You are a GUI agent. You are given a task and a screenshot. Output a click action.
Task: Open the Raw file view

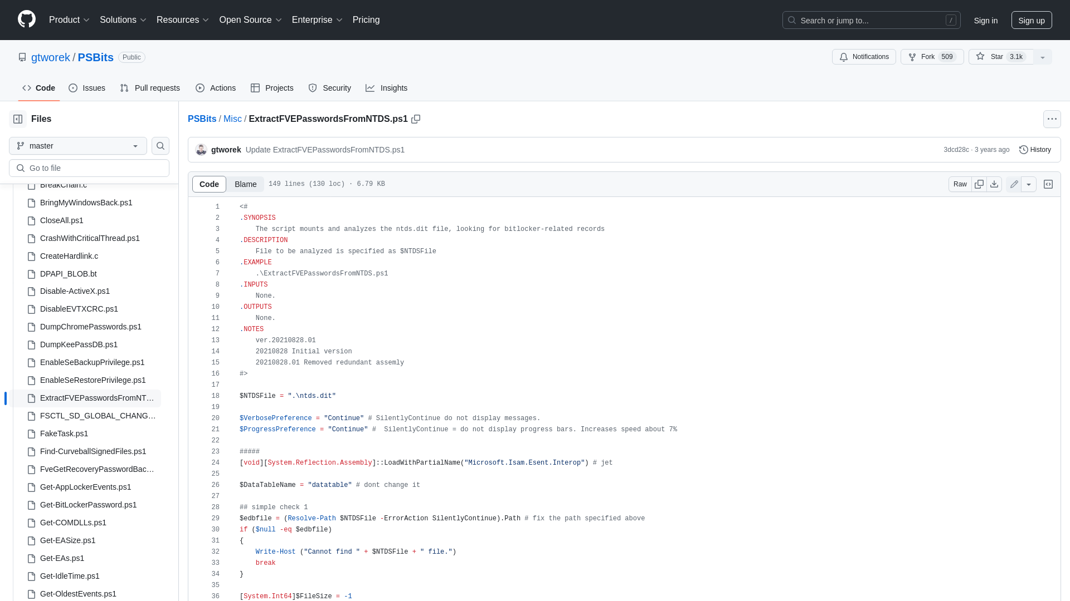(960, 184)
